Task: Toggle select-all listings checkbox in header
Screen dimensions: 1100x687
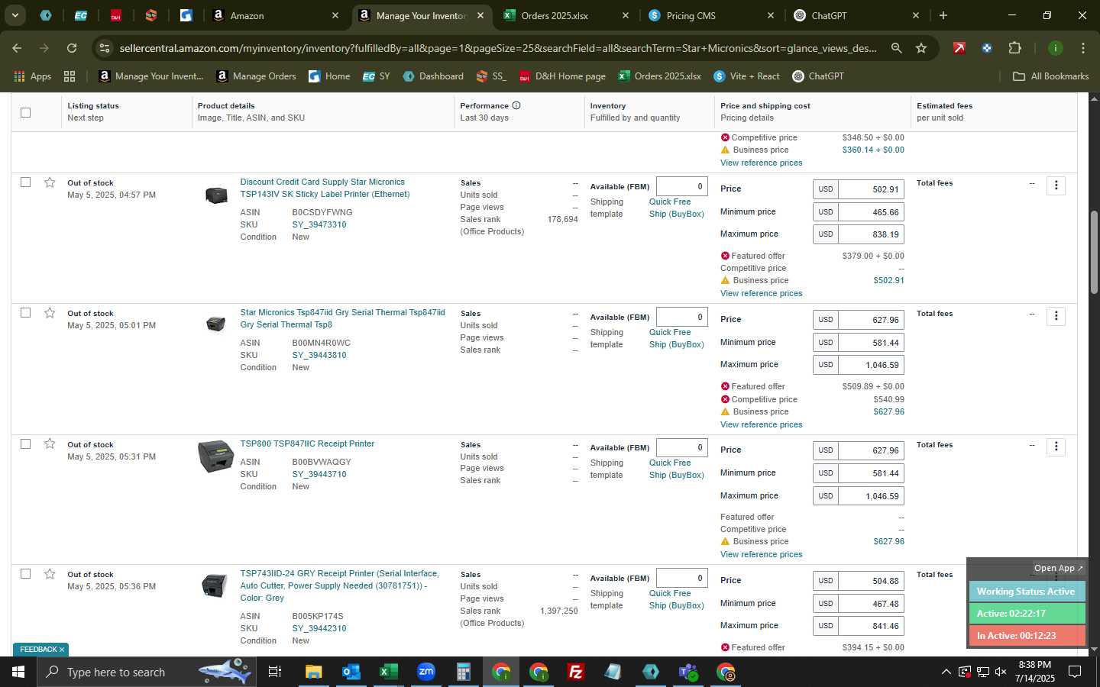Action: [25, 112]
